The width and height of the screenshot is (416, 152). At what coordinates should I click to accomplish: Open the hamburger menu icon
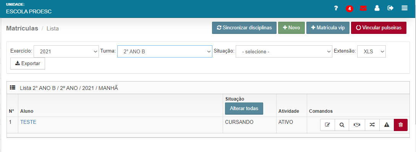(404, 8)
